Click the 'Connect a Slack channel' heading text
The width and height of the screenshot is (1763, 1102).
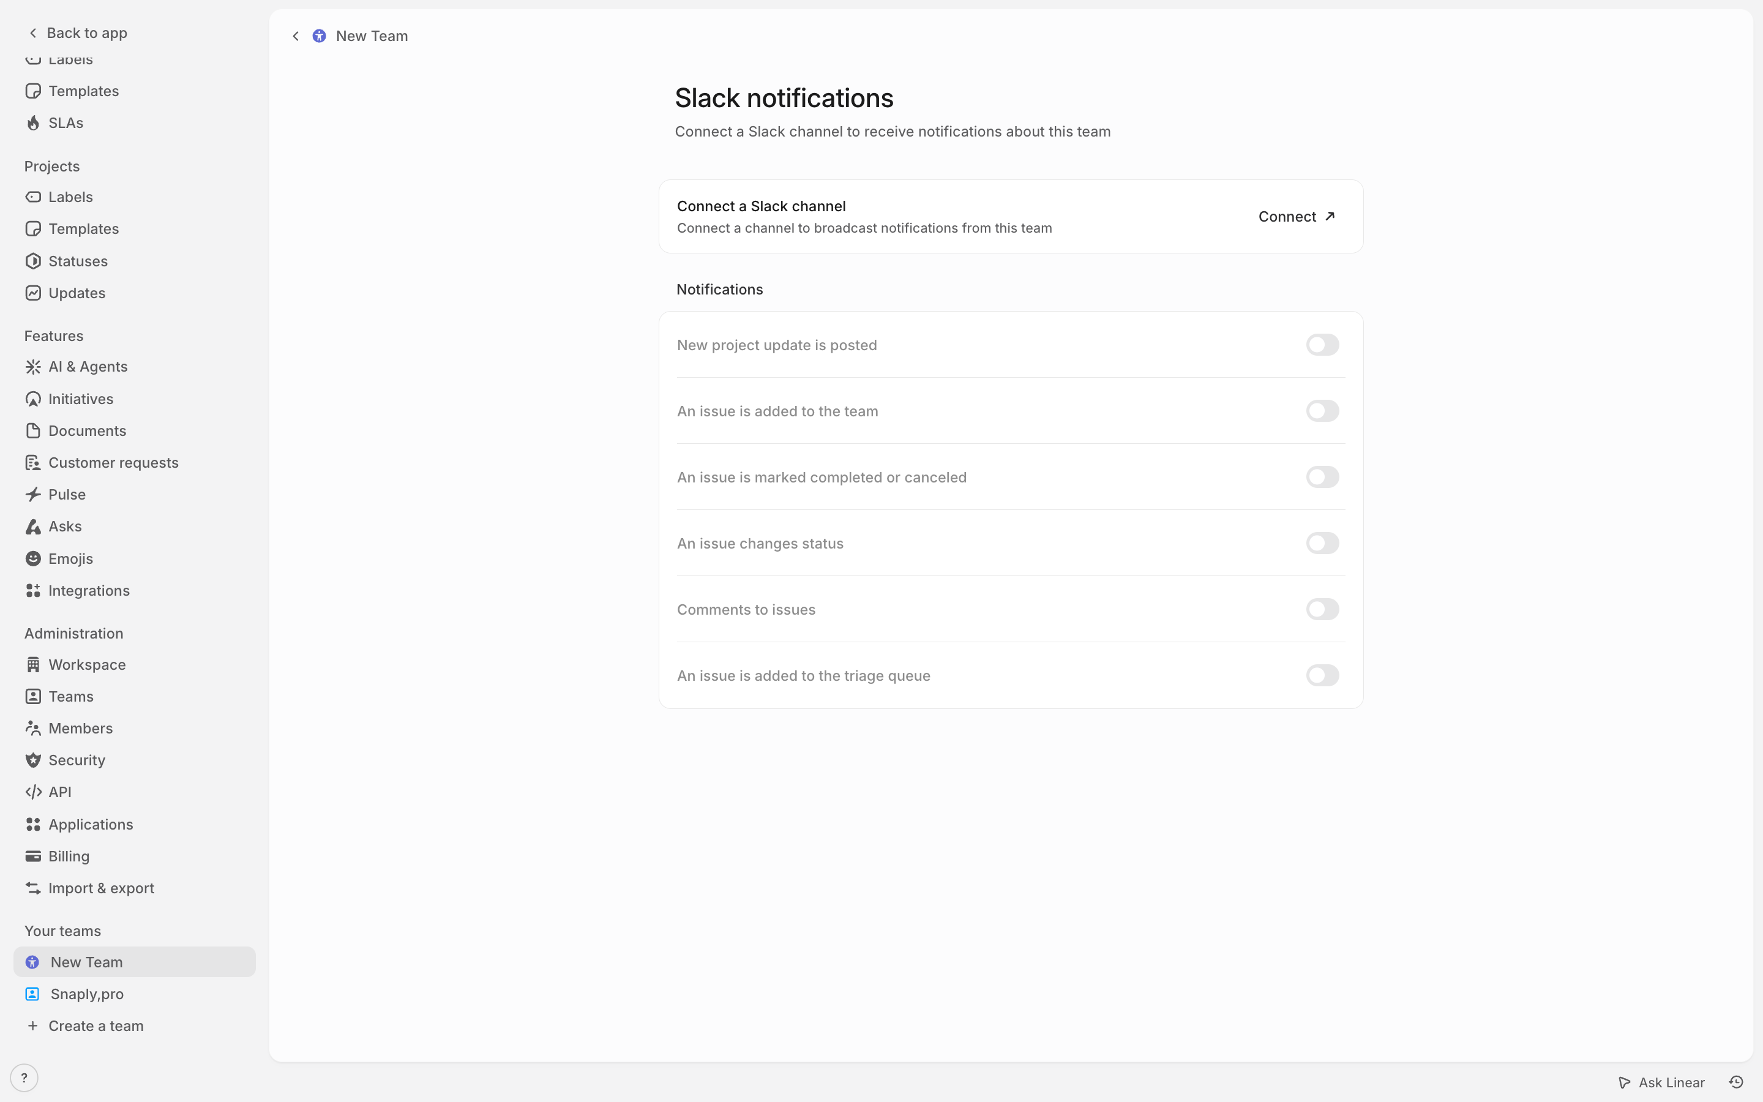pos(762,206)
